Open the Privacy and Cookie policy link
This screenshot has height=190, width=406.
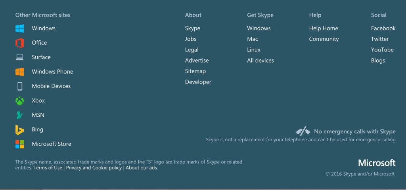coord(94,168)
